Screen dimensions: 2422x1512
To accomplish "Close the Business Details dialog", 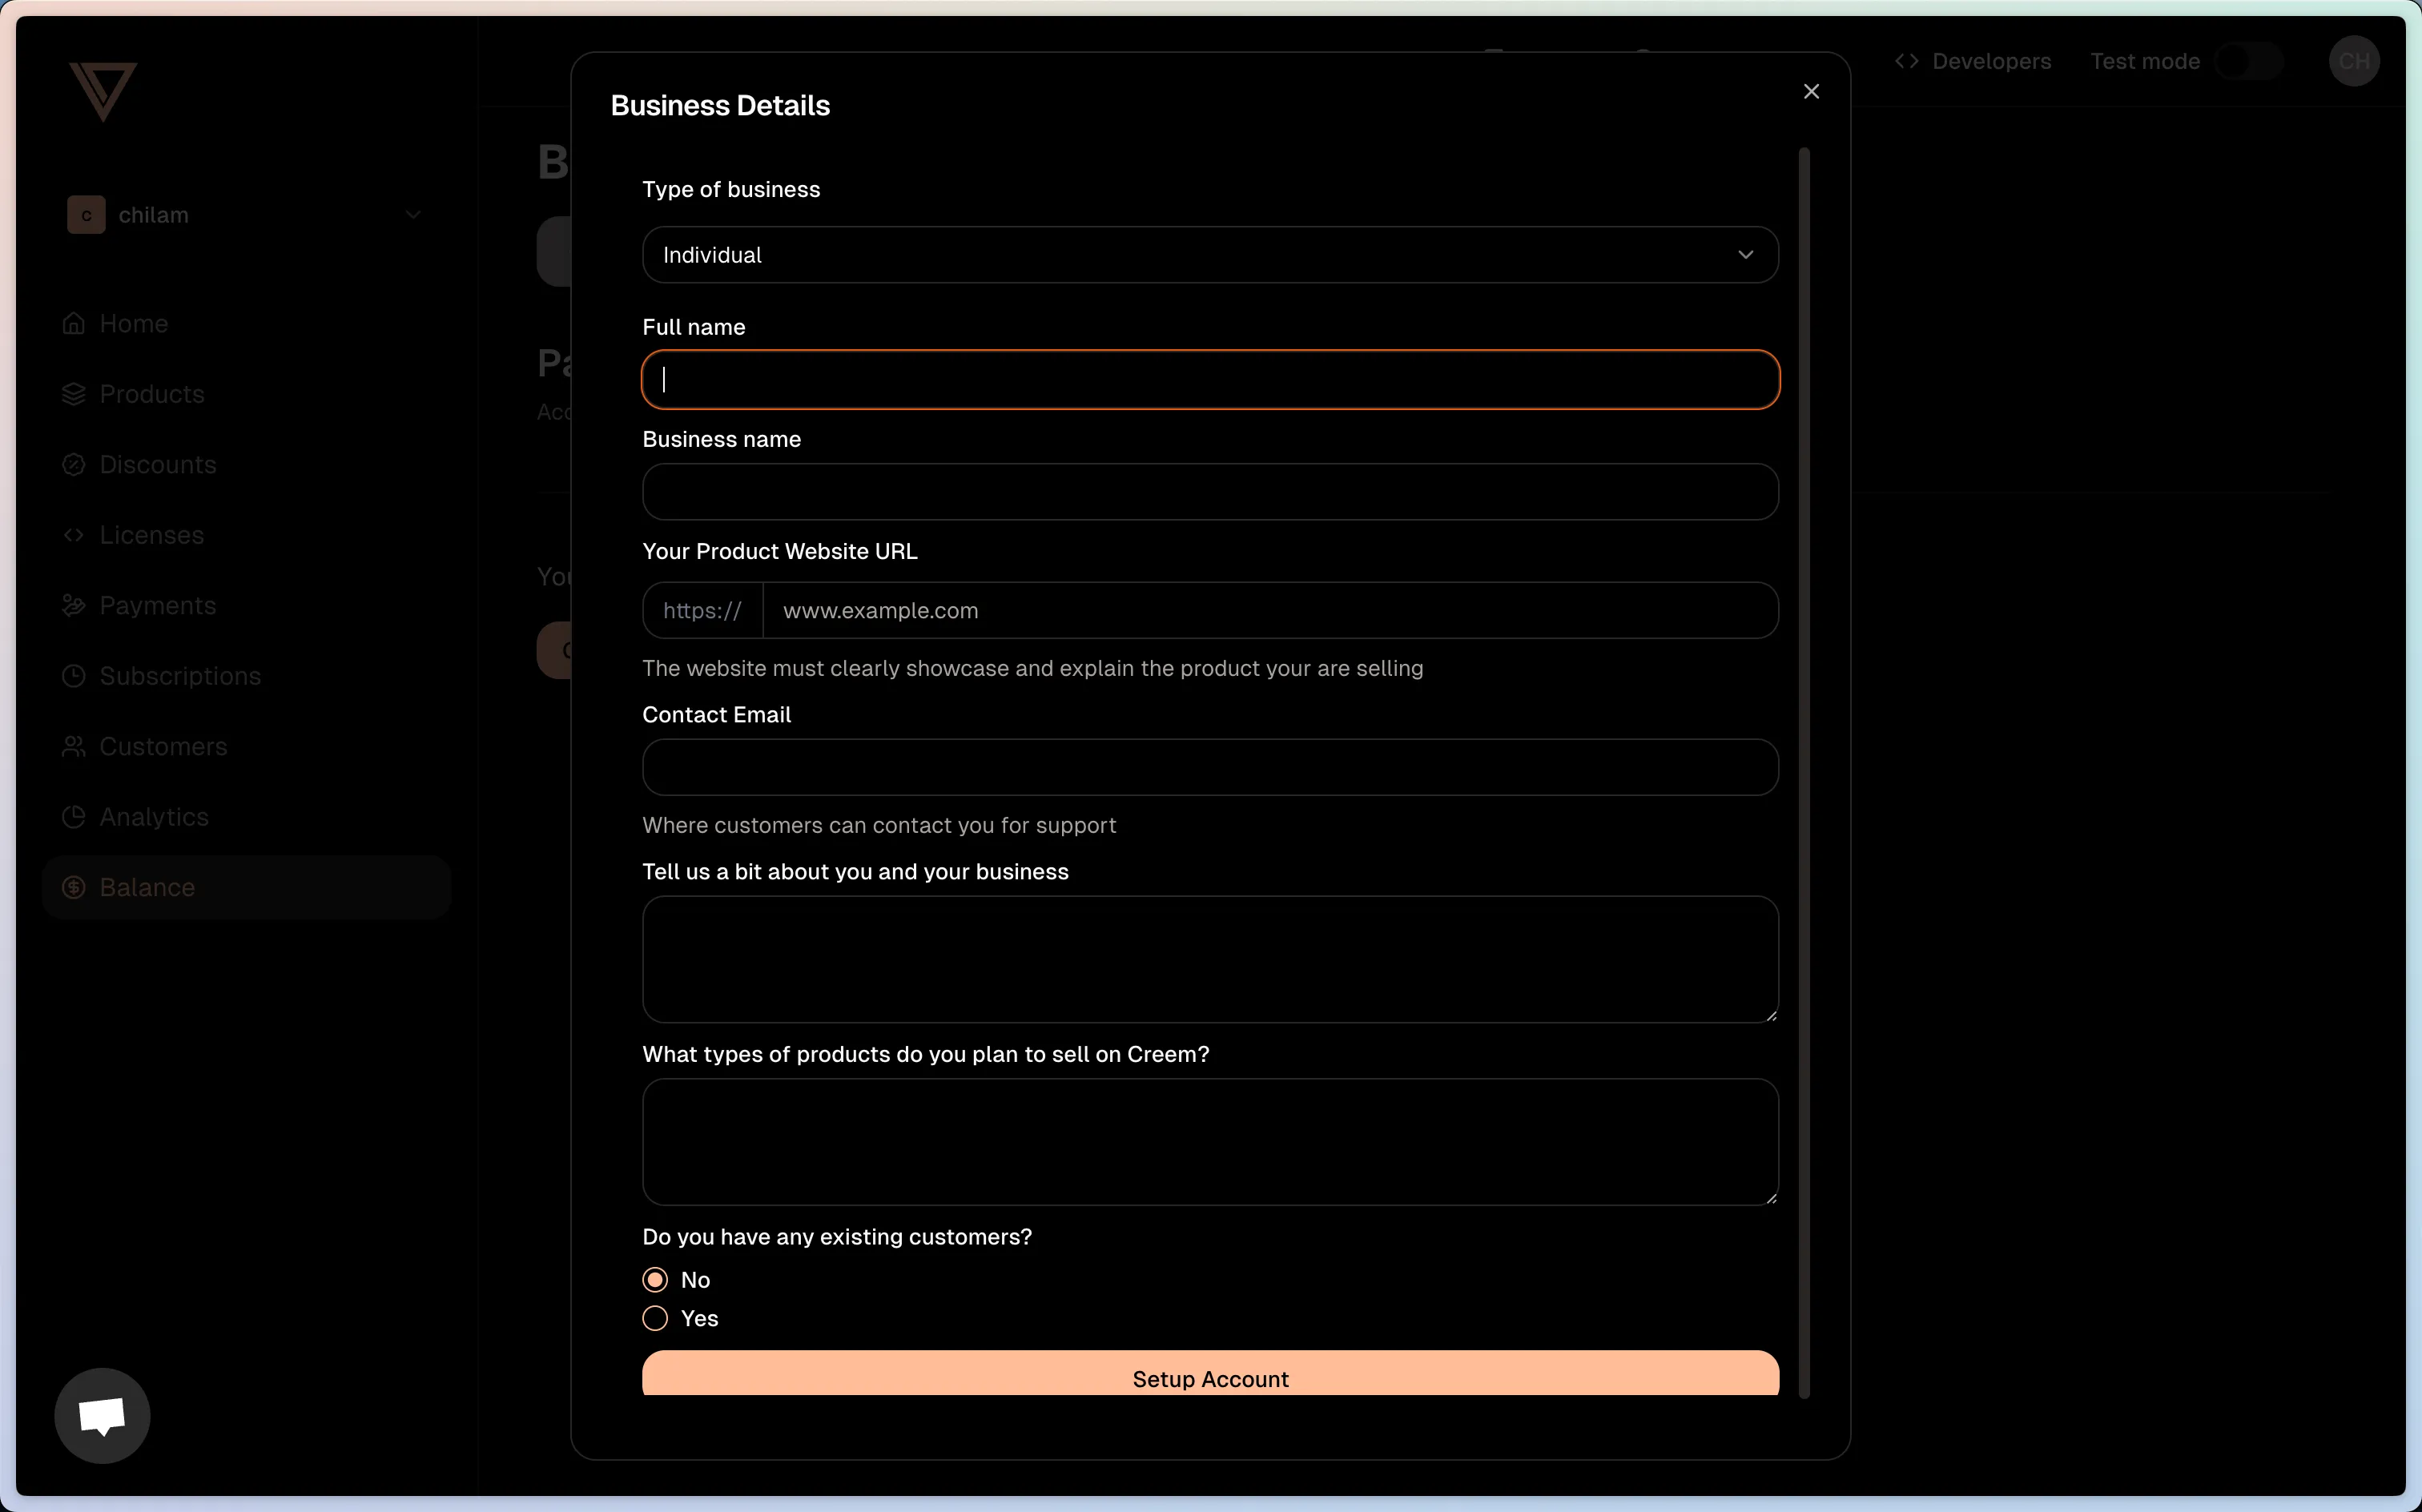I will [x=1811, y=91].
